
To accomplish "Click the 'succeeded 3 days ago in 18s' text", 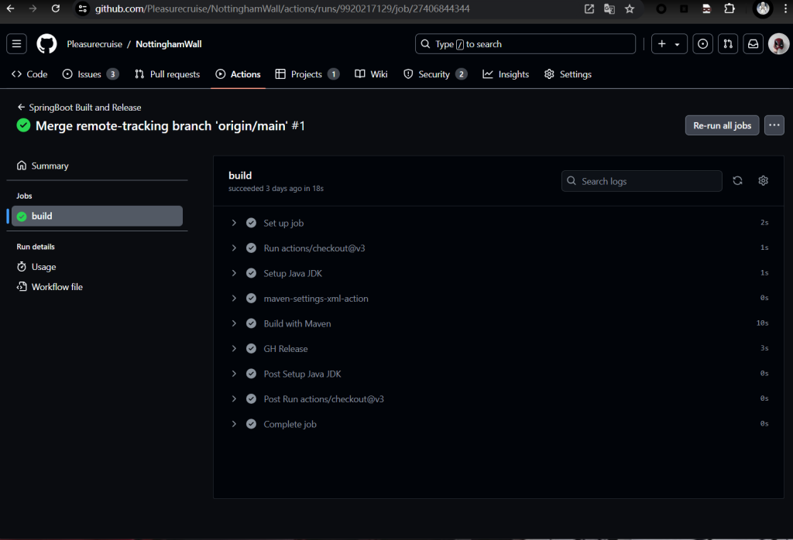I will 276,189.
